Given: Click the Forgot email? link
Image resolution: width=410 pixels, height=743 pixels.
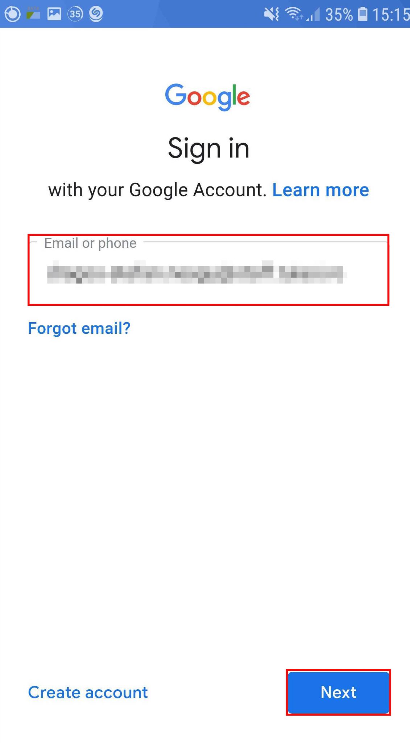Looking at the screenshot, I should pyautogui.click(x=79, y=328).
